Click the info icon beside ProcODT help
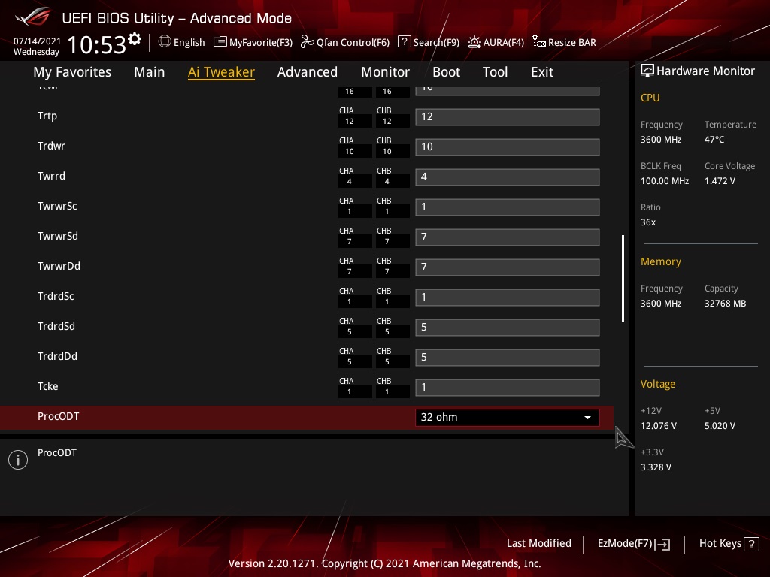Viewport: 770px width, 577px height. point(18,460)
